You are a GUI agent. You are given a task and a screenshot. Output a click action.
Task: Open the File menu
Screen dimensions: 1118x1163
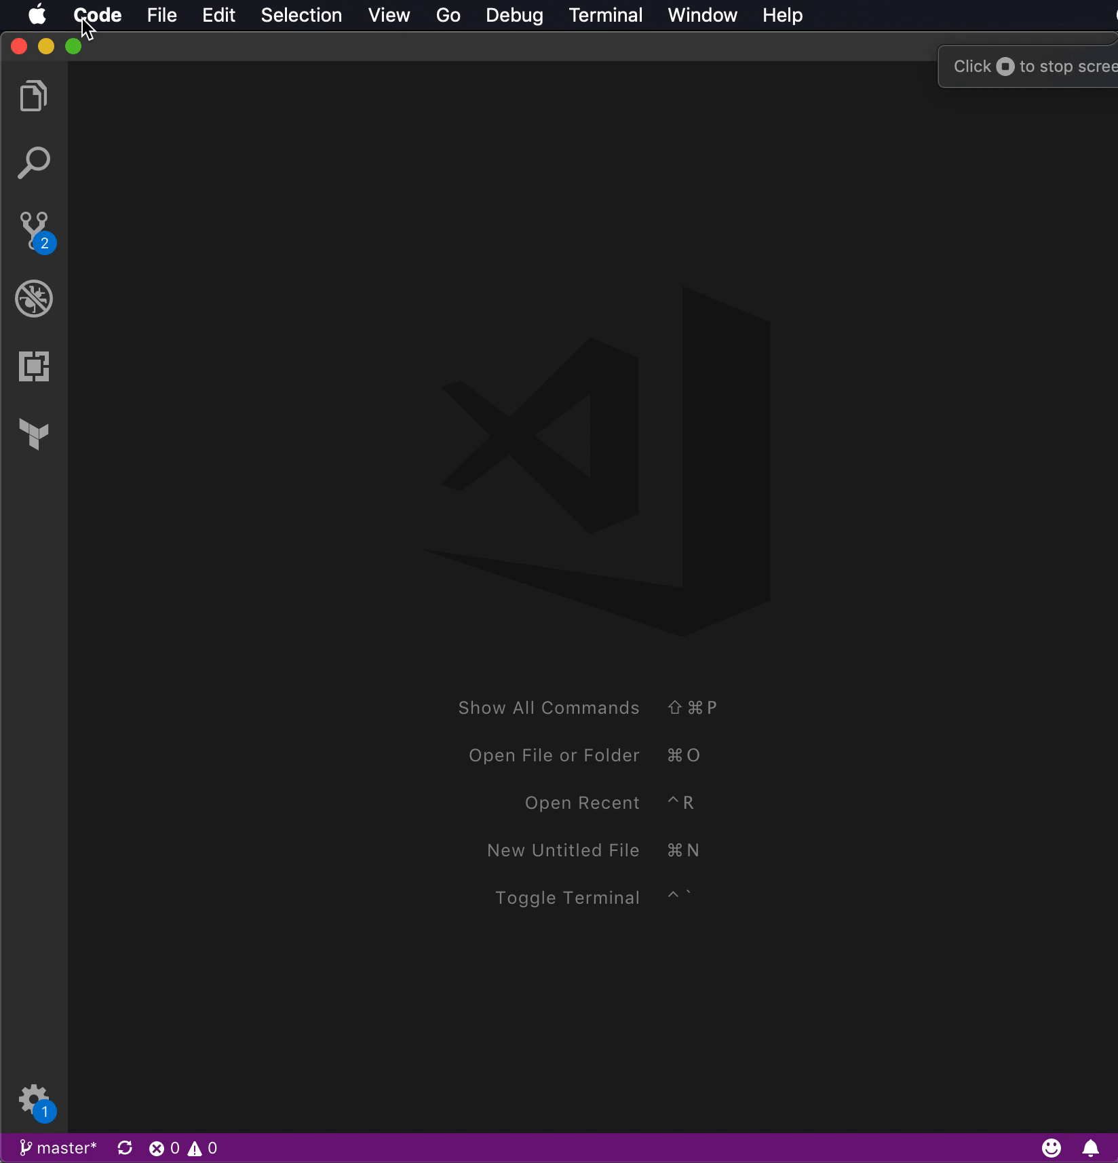click(x=161, y=15)
